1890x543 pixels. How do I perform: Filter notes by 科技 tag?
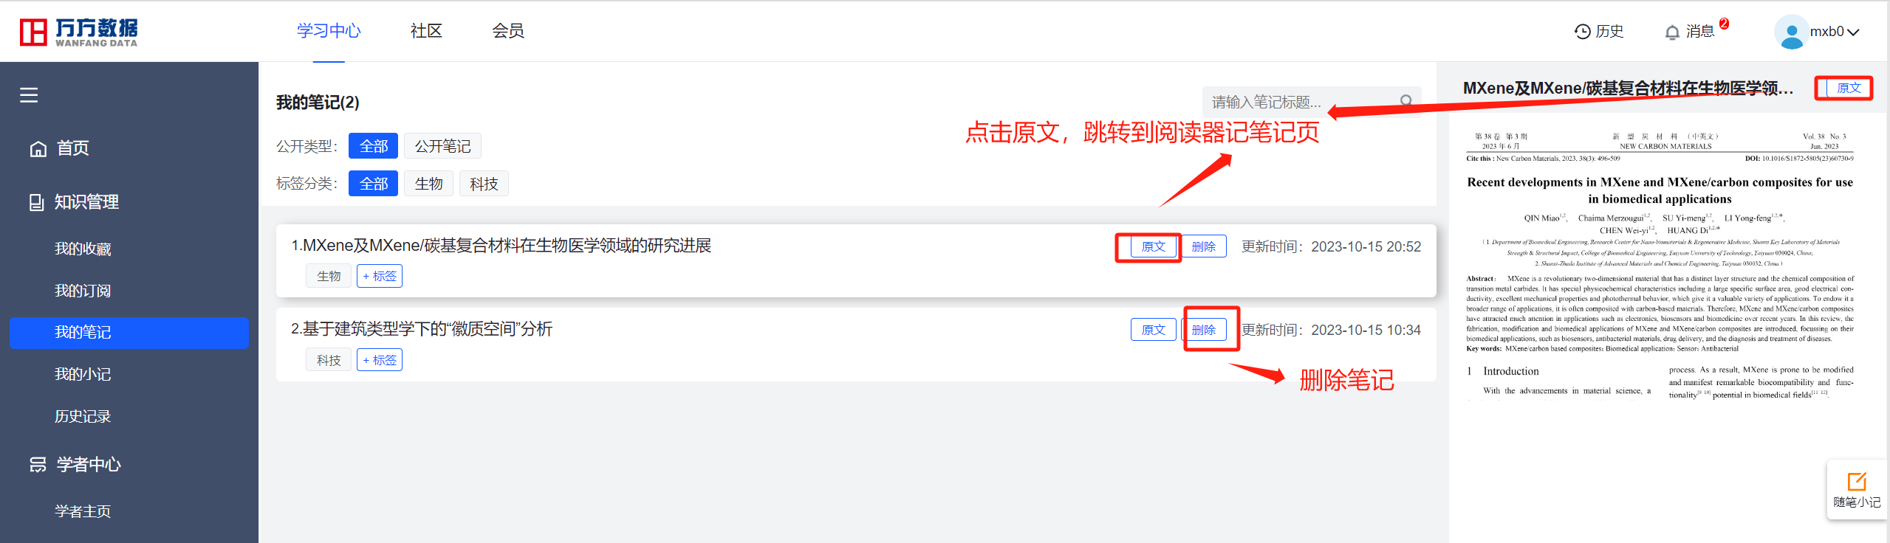pyautogui.click(x=484, y=184)
